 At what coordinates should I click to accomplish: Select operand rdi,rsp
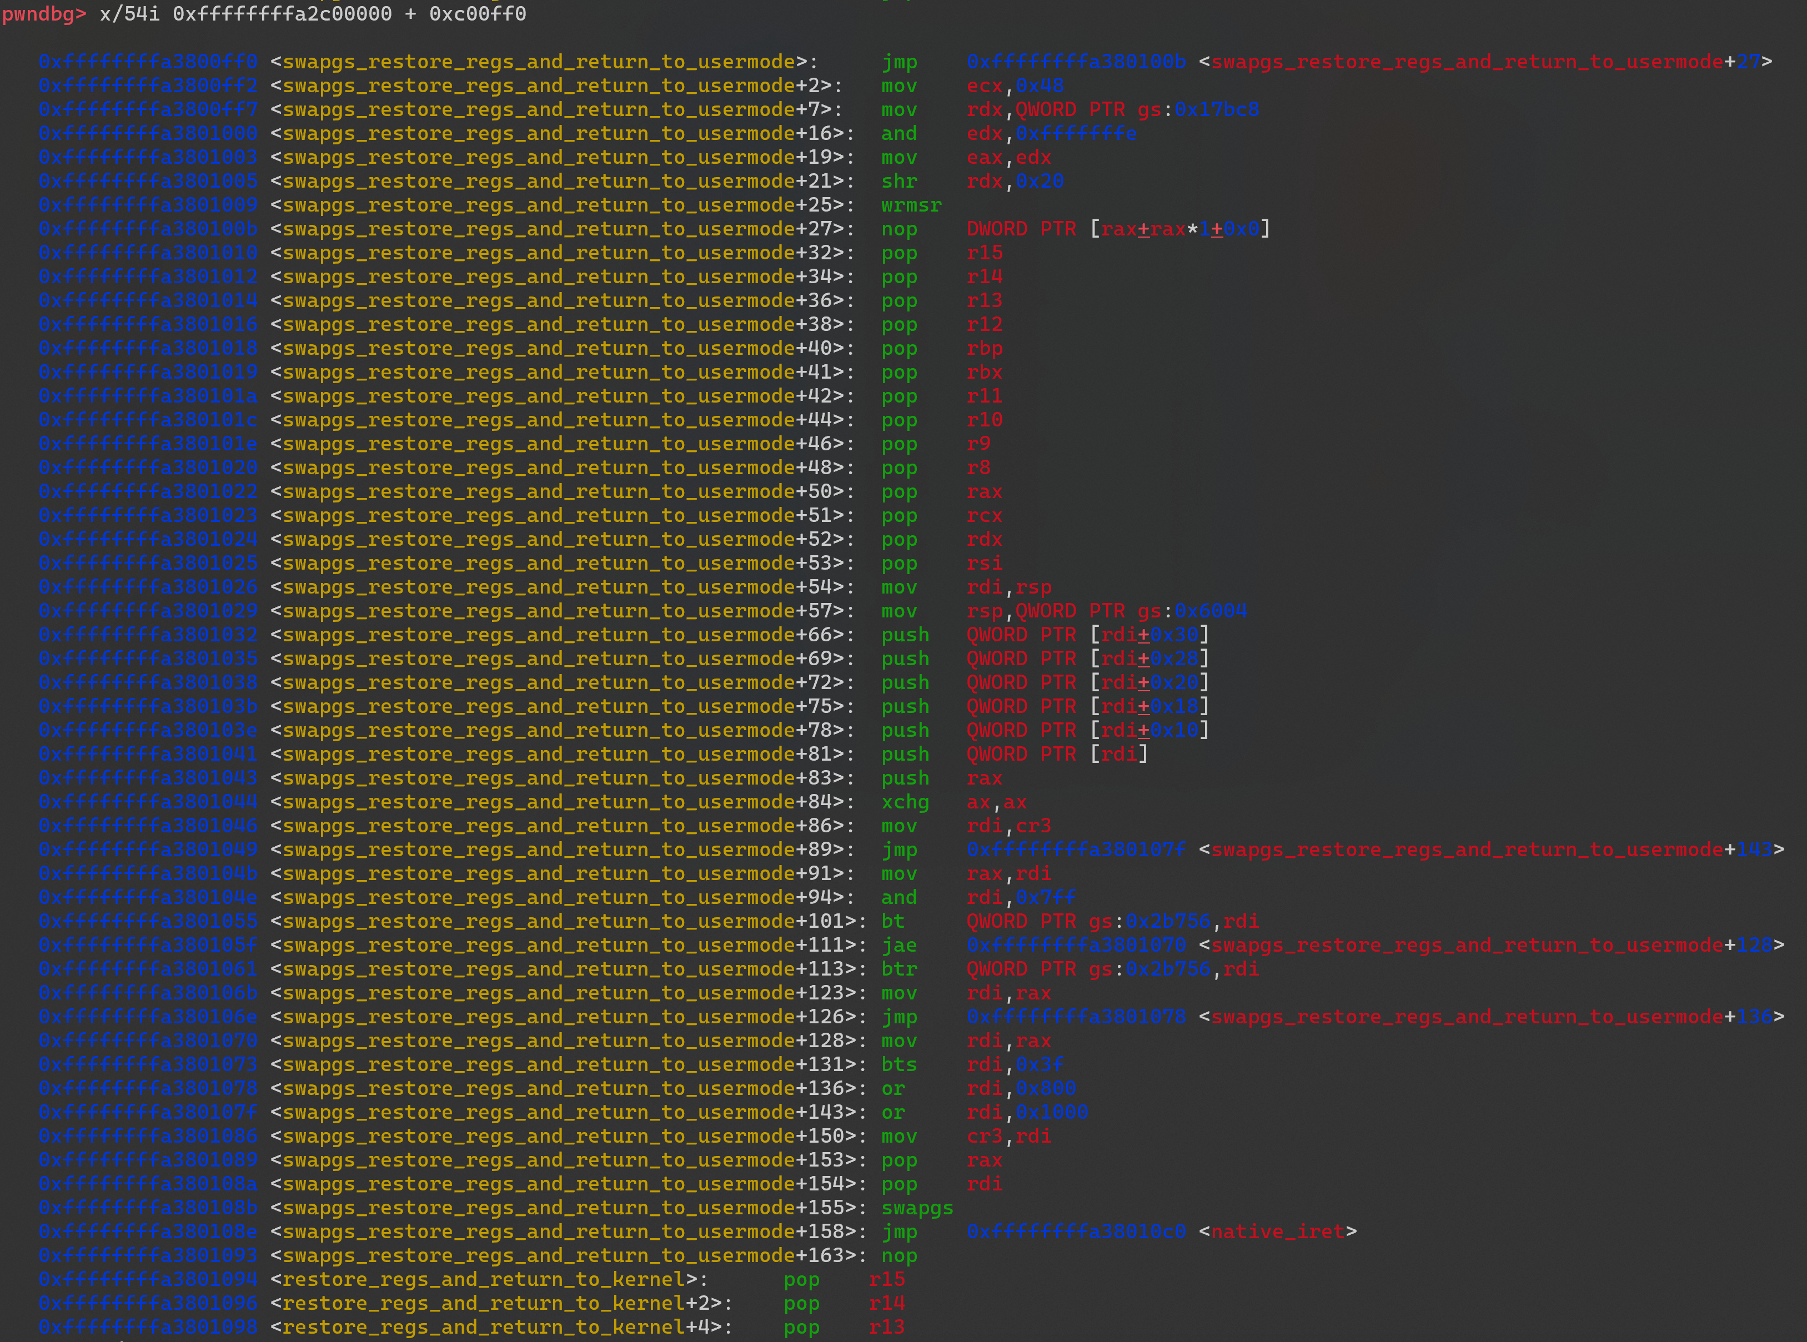[x=1009, y=587]
